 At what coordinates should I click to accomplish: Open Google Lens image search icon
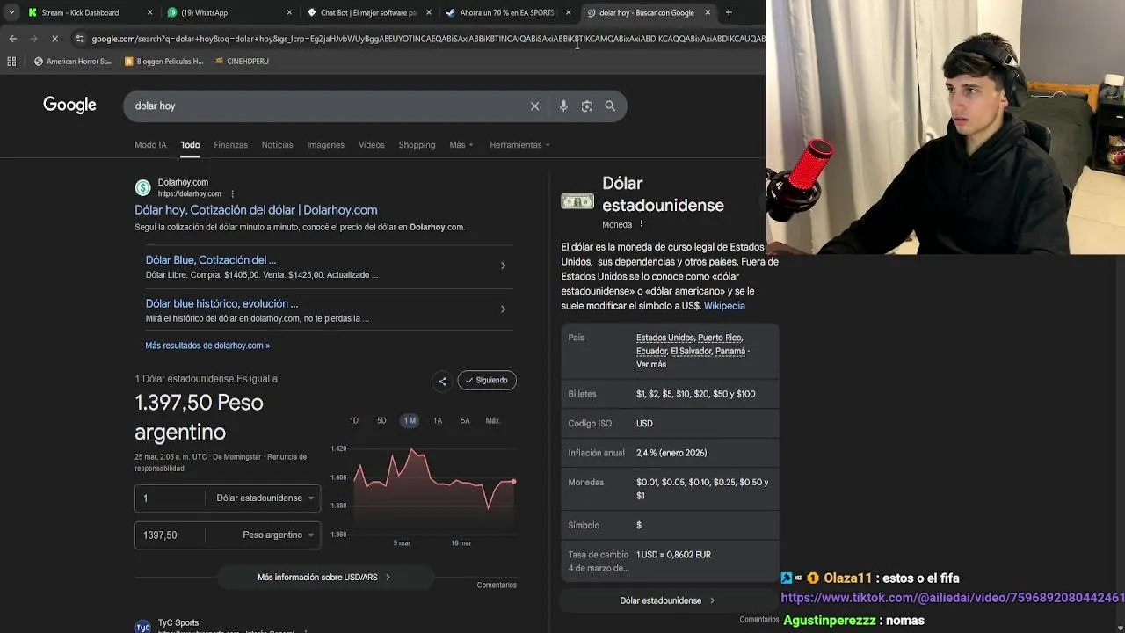click(x=587, y=105)
